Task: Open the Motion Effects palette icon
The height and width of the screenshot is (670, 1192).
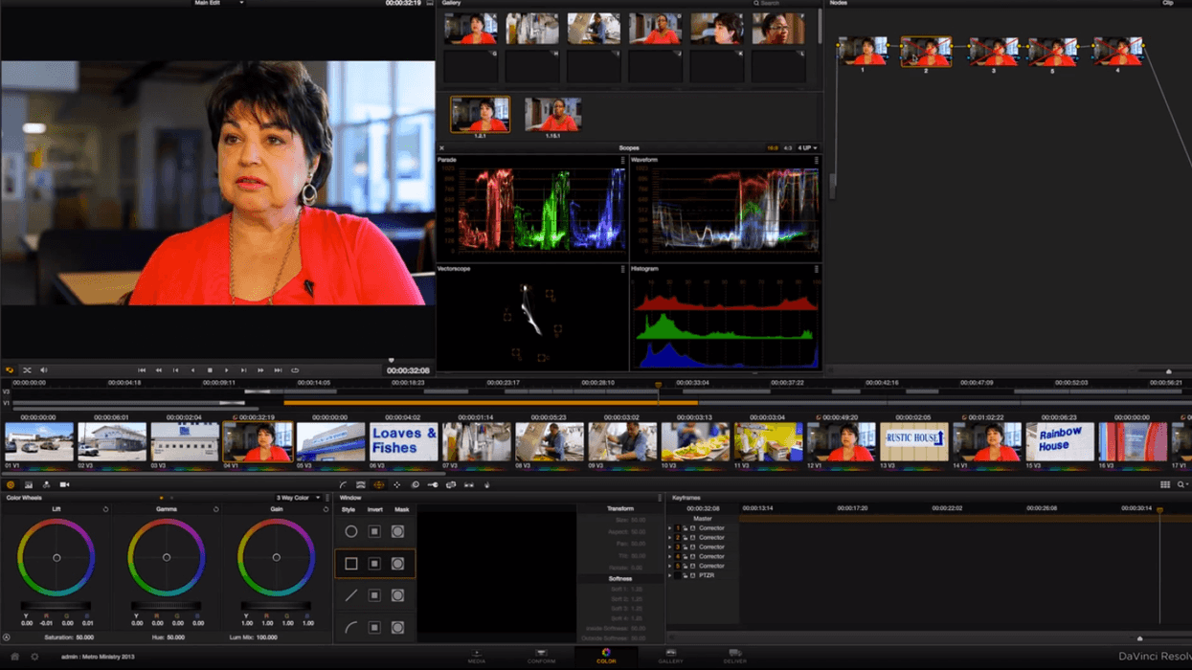Action: click(x=46, y=485)
